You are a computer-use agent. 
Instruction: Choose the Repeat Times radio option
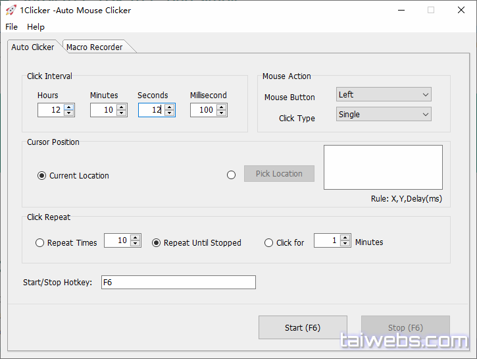click(x=40, y=243)
